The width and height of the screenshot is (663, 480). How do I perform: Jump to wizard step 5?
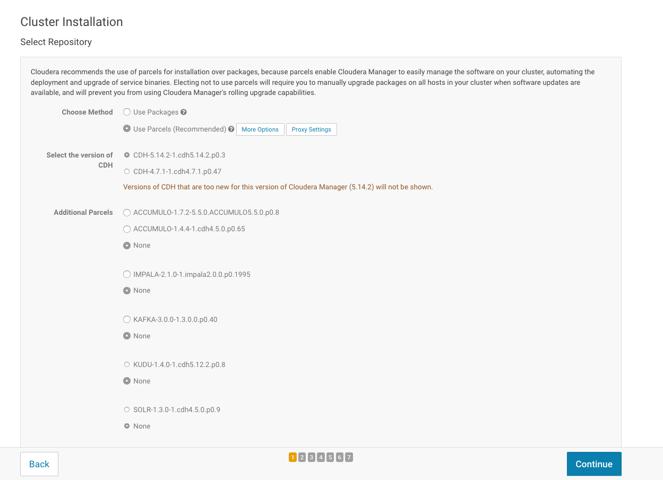[x=330, y=457]
